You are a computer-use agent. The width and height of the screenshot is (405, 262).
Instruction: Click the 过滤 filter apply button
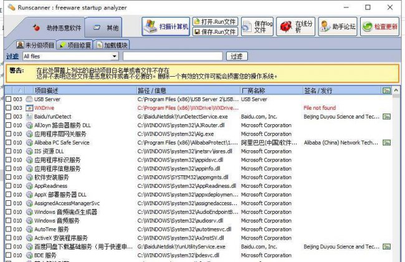point(237,56)
